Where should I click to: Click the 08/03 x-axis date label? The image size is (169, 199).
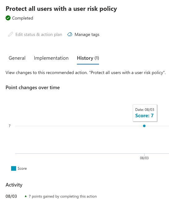tap(144, 158)
